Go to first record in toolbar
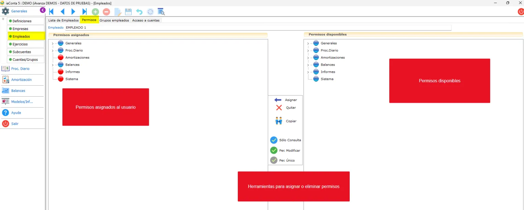 (51, 12)
